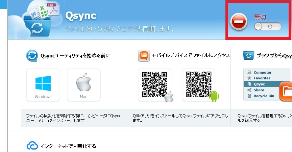Click the ファイルの同期化を開始する前に description text

point(74,118)
